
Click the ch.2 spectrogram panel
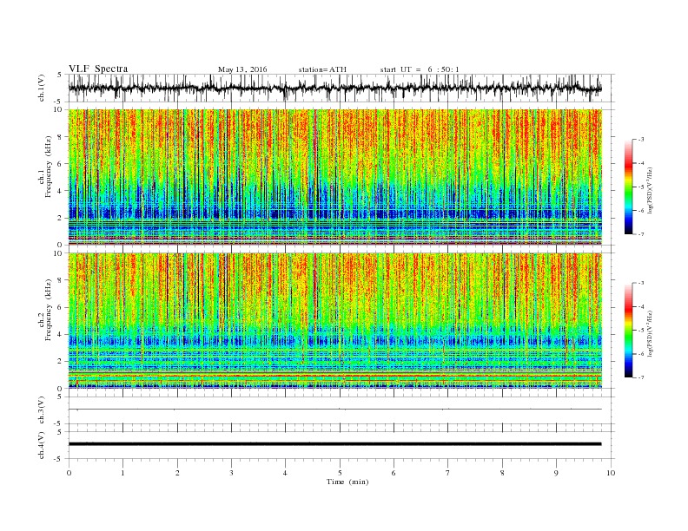click(x=335, y=320)
